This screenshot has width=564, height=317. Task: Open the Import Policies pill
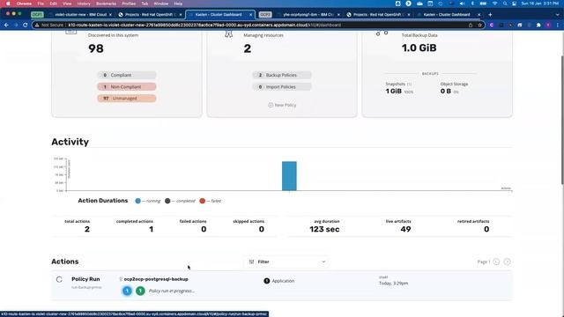tap(282, 87)
